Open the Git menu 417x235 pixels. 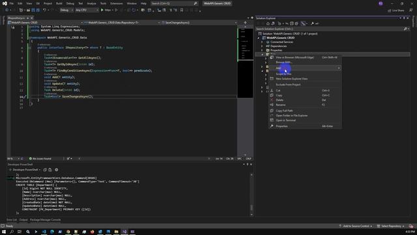[38, 3]
